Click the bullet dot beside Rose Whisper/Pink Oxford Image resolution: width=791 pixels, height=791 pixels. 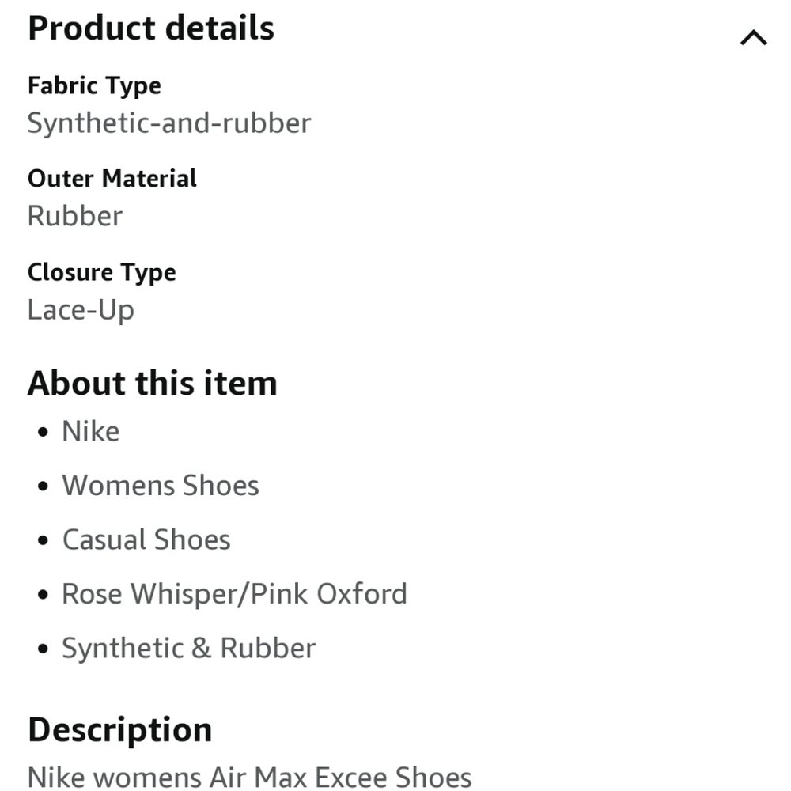tap(44, 596)
